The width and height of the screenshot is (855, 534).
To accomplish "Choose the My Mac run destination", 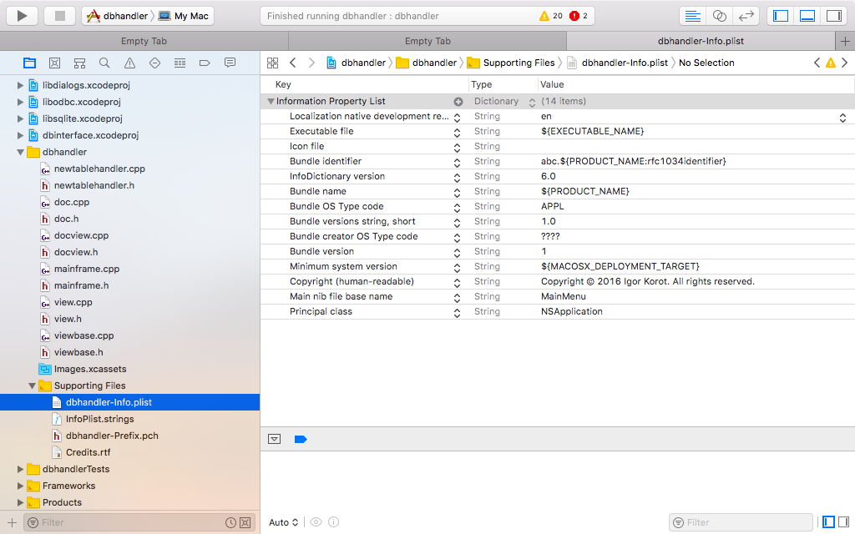I will 184,16.
